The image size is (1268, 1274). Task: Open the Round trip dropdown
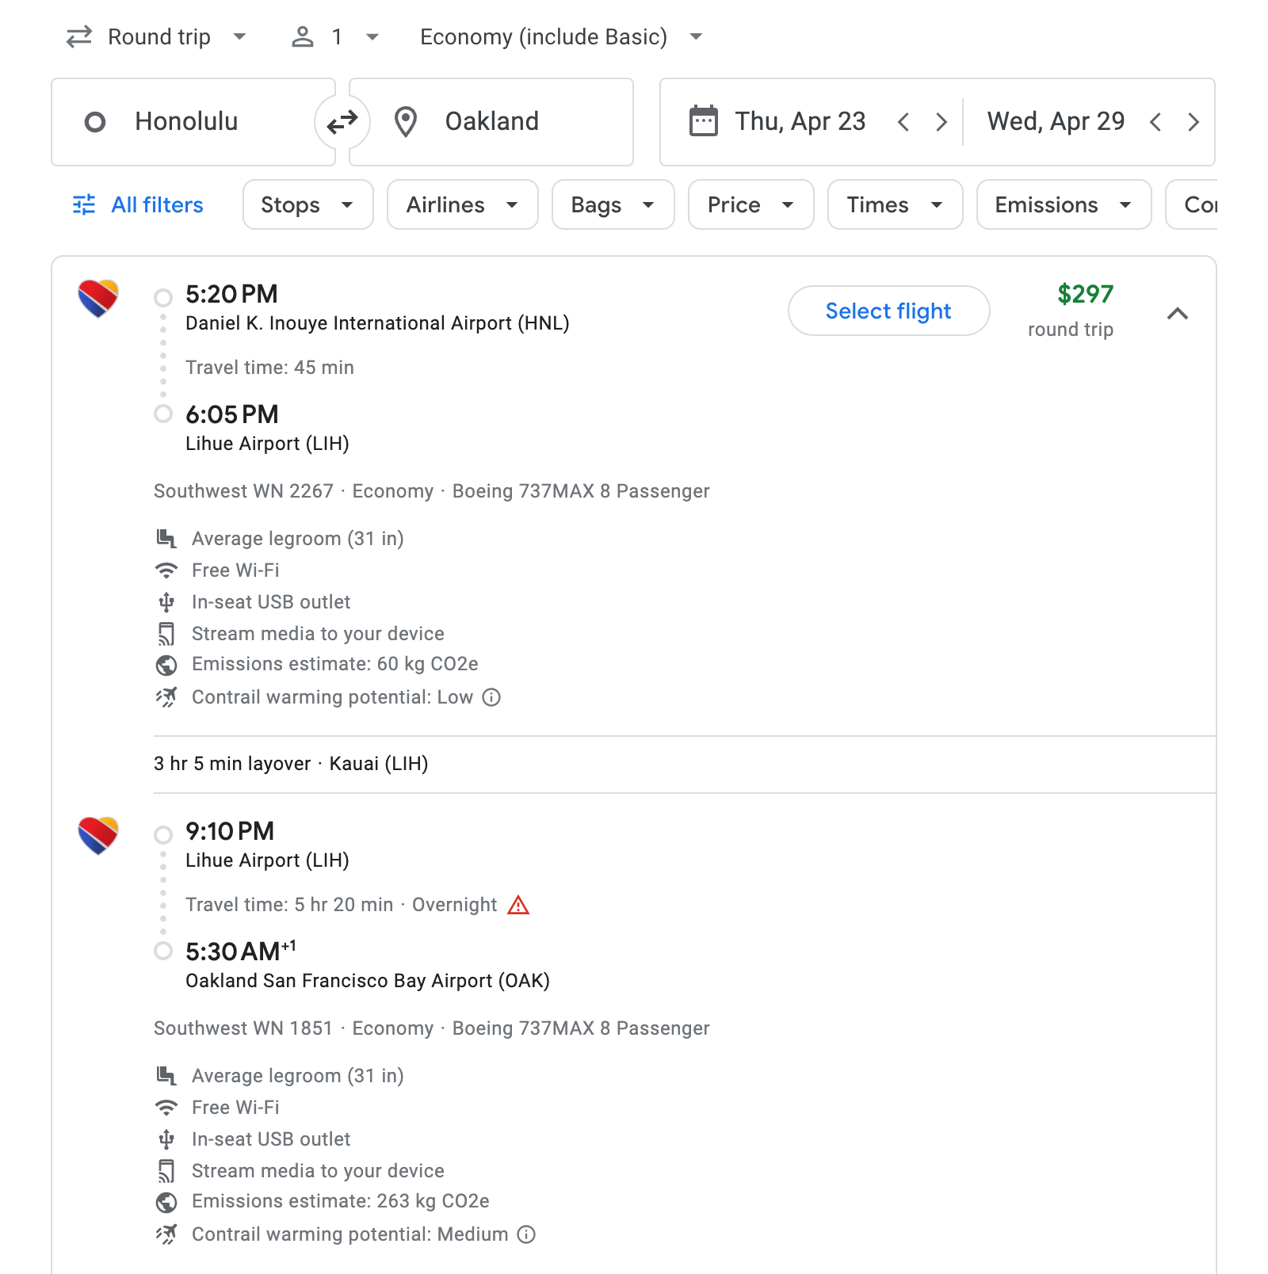point(158,36)
